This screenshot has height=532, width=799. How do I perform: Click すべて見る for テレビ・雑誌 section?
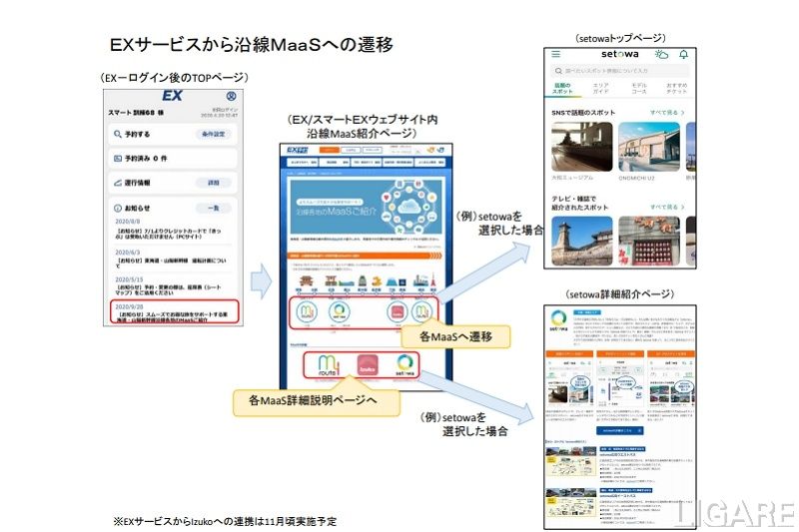click(x=667, y=208)
